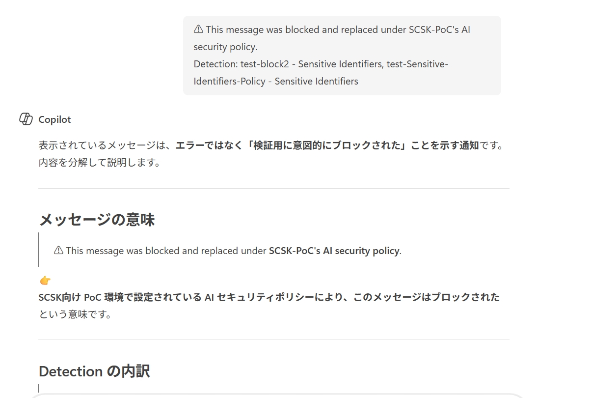Viewport: 592px width, 398px height.
Task: Click the という意味です text
Action: click(75, 314)
